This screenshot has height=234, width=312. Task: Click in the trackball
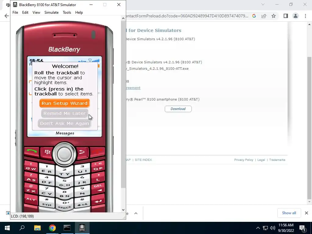(x=64, y=154)
